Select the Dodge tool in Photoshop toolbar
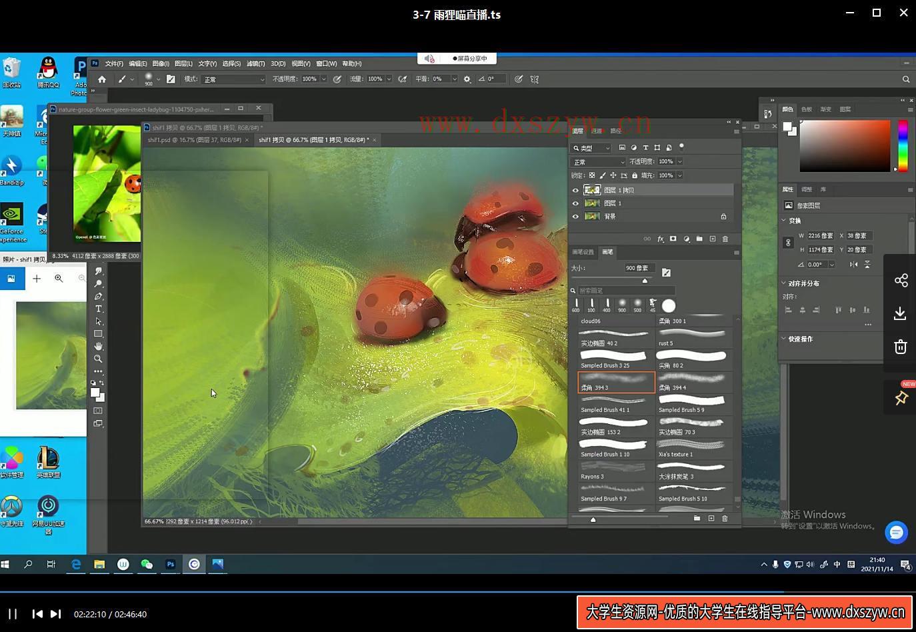The image size is (916, 632). point(98,284)
